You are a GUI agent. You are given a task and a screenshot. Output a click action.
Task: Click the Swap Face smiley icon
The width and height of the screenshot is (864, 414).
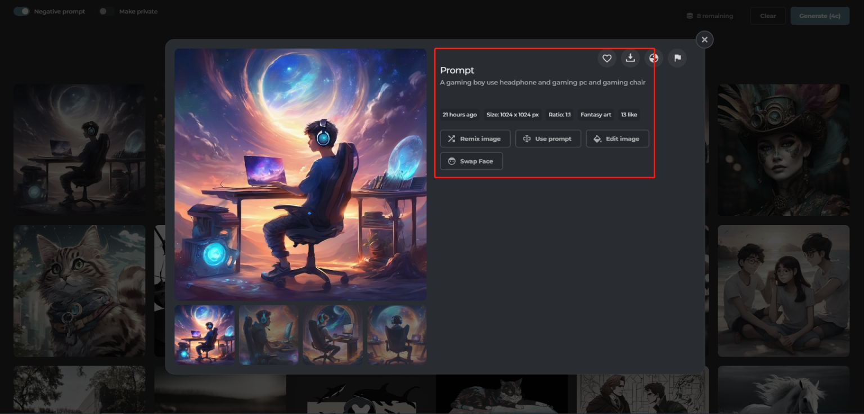point(452,161)
